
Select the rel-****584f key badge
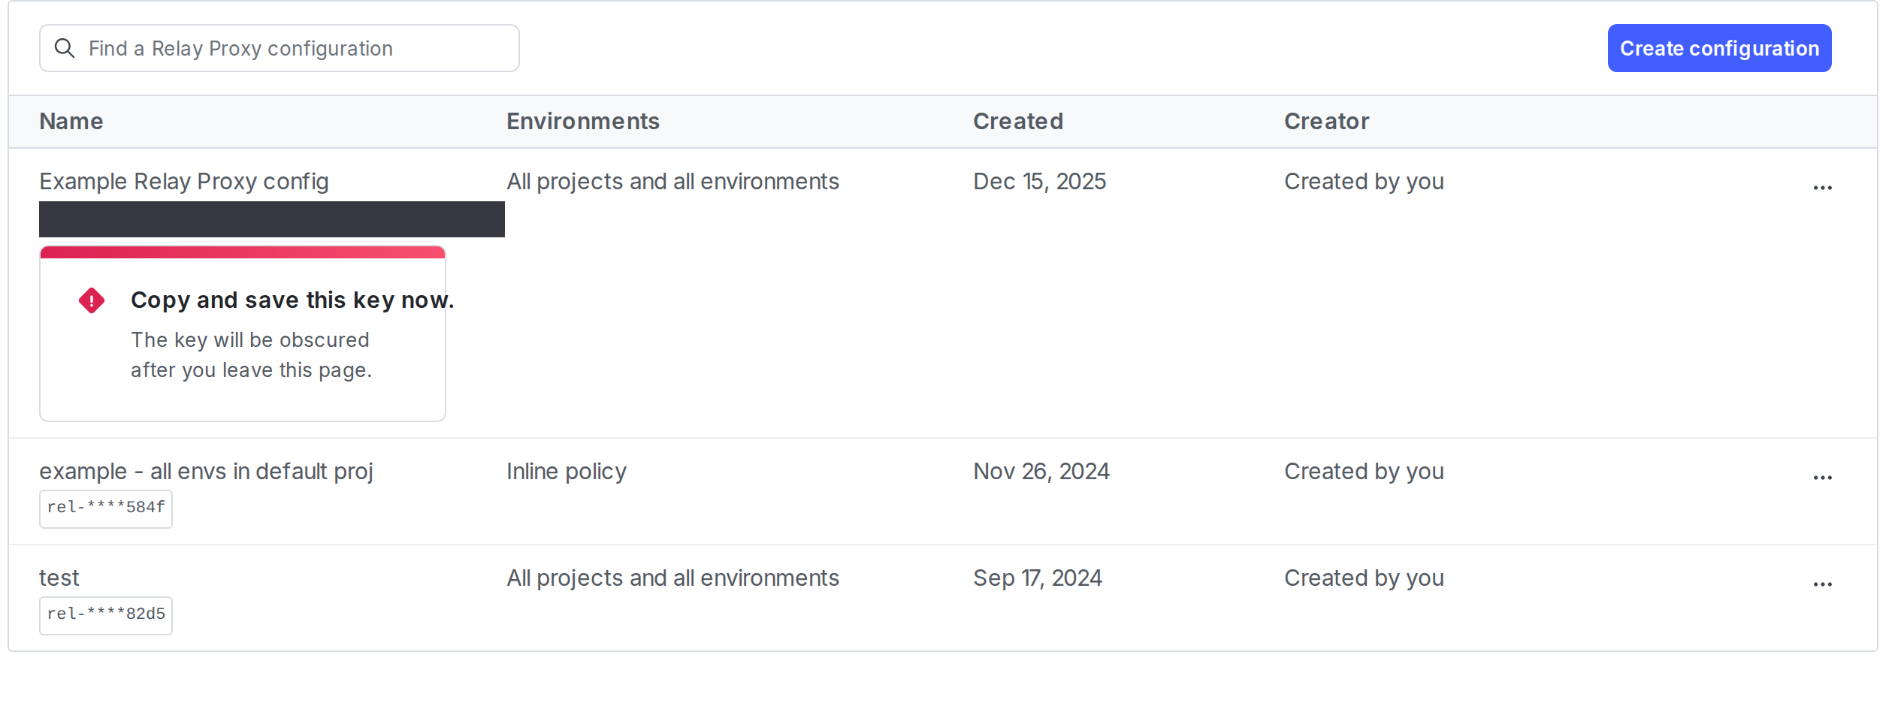coord(105,508)
